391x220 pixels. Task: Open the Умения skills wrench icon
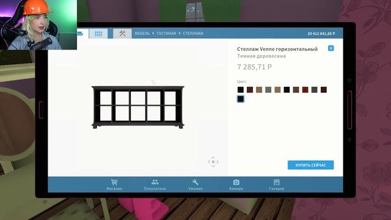(195, 185)
